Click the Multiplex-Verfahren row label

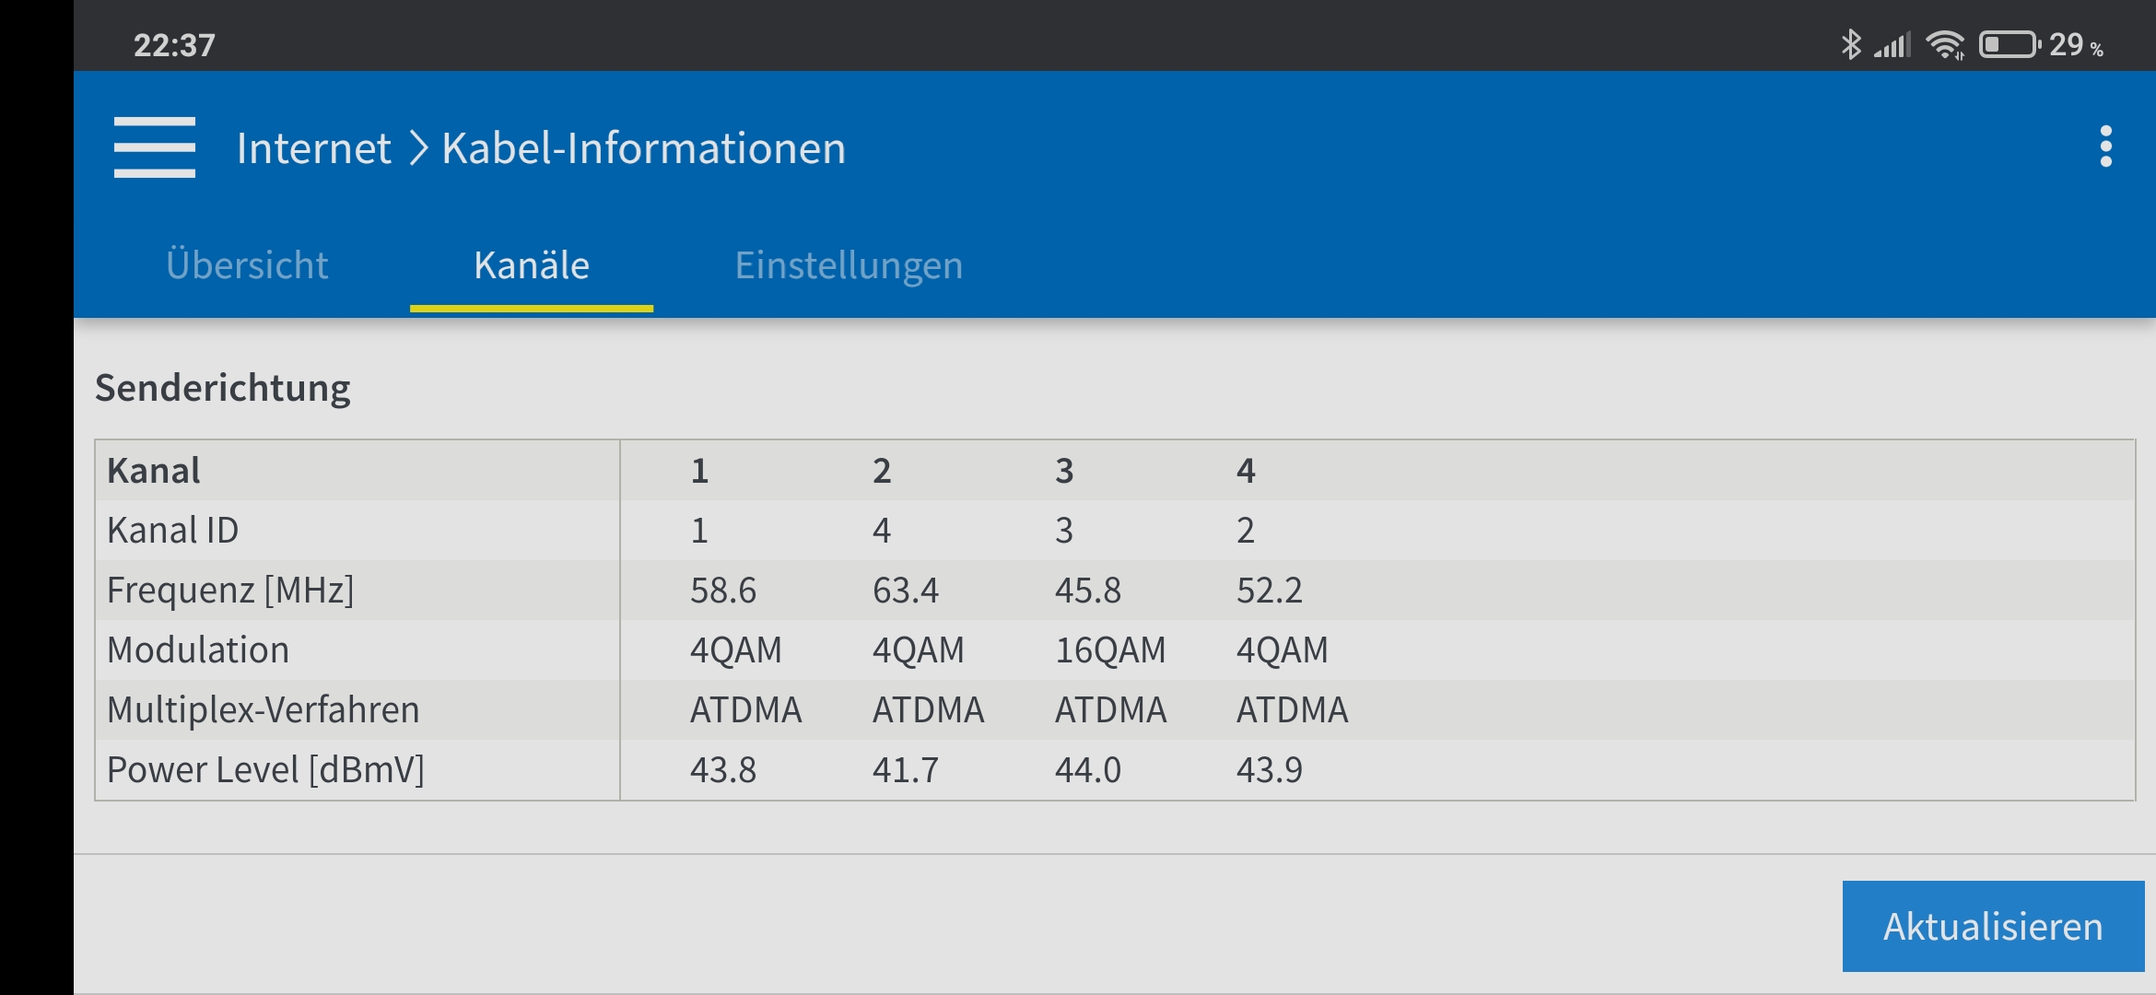pyautogui.click(x=264, y=710)
